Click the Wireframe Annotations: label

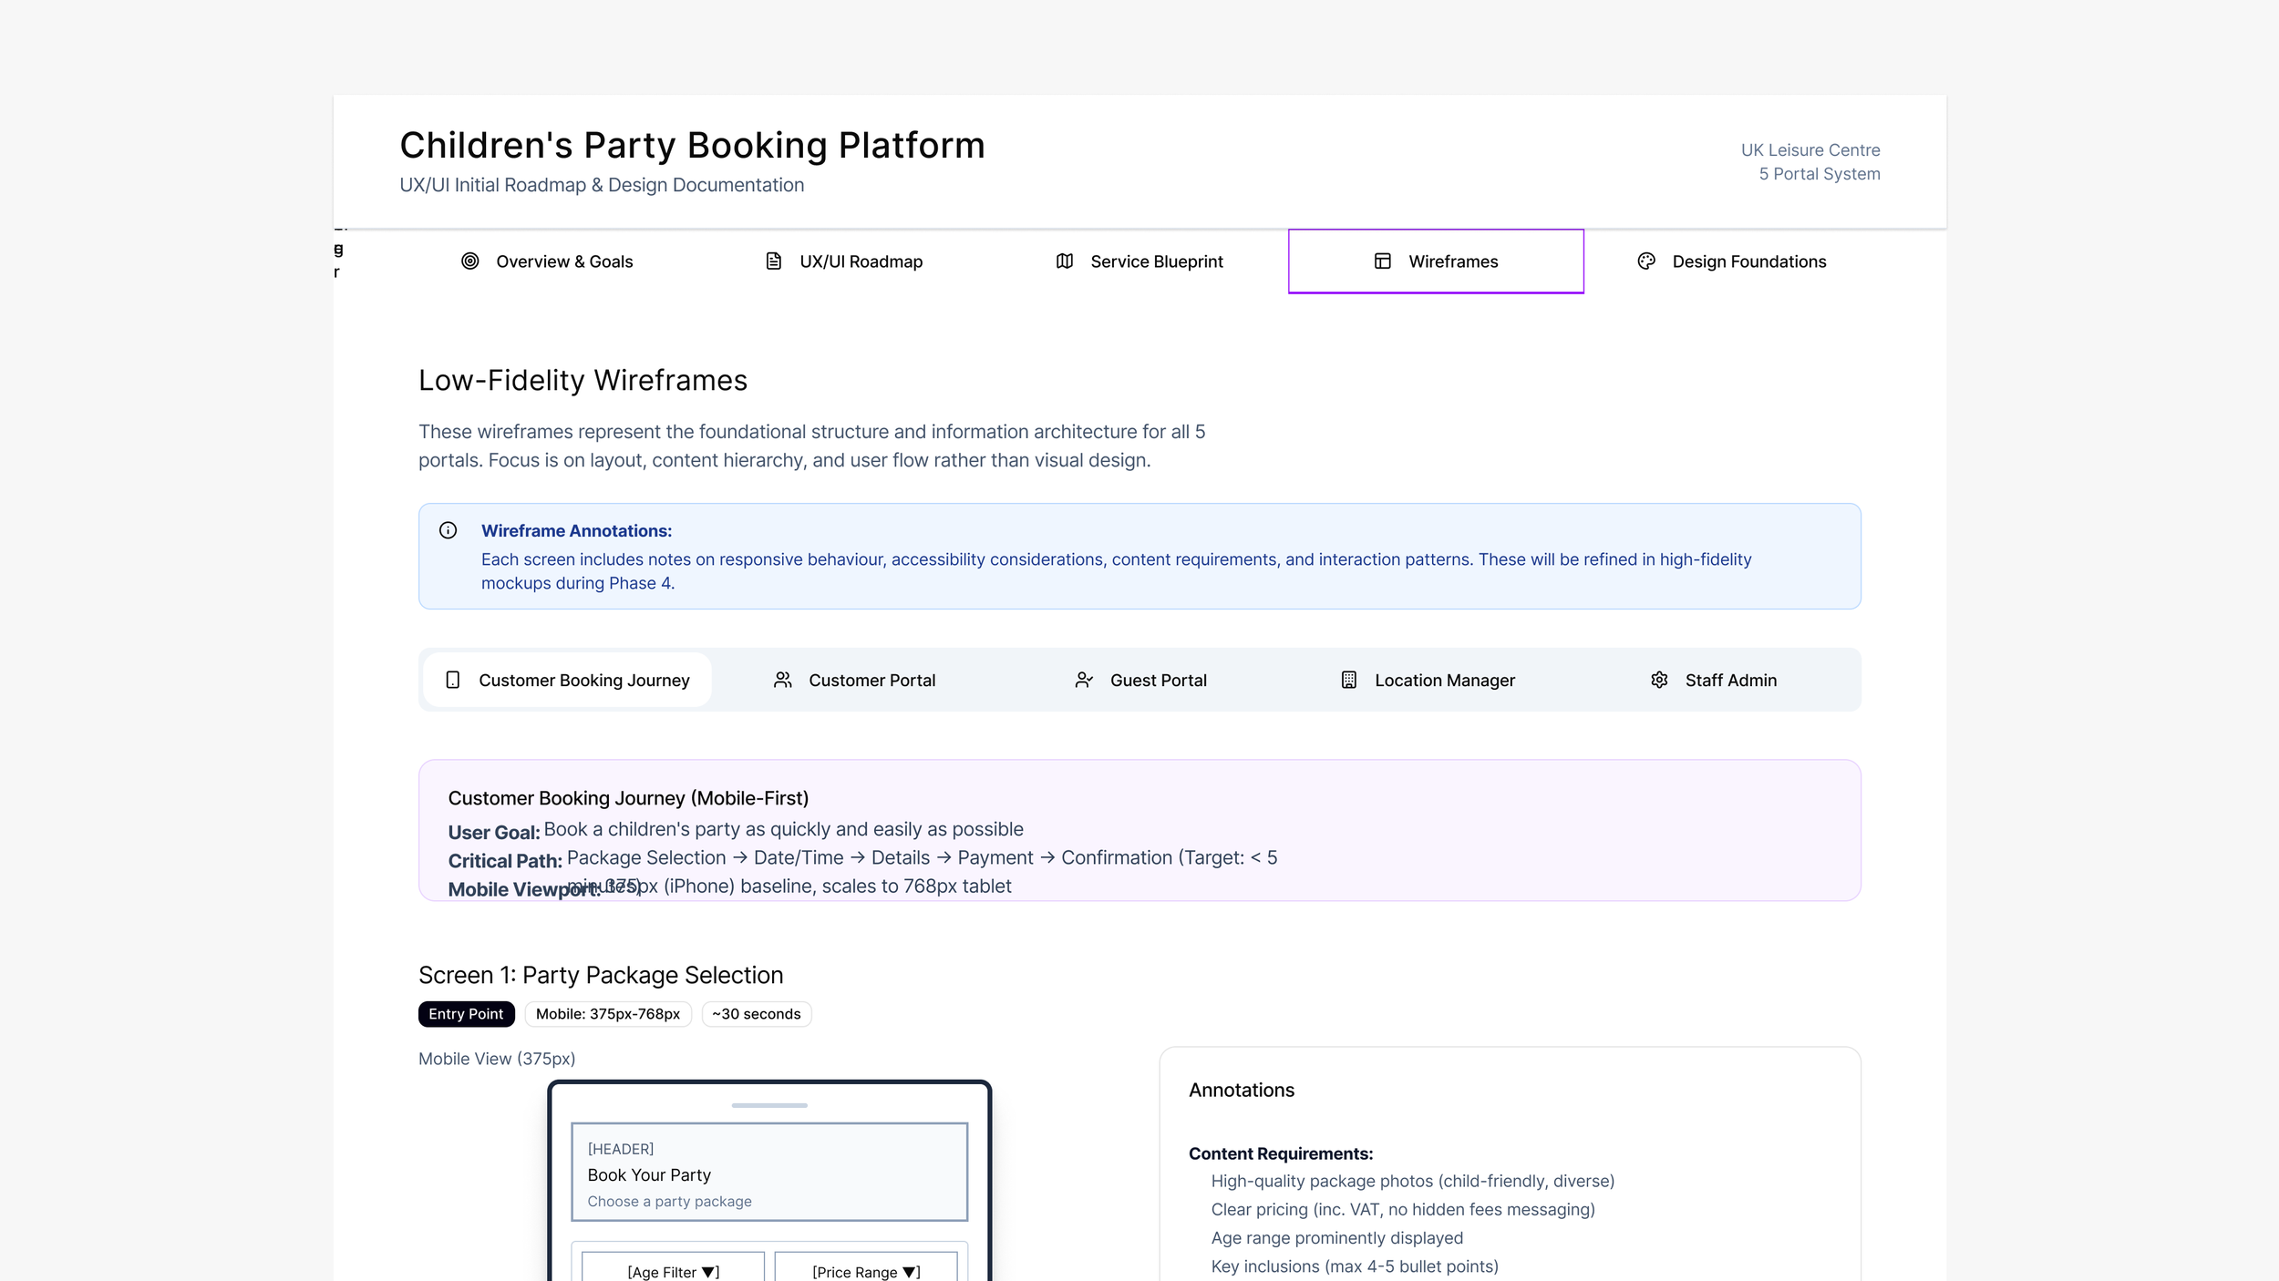click(576, 530)
